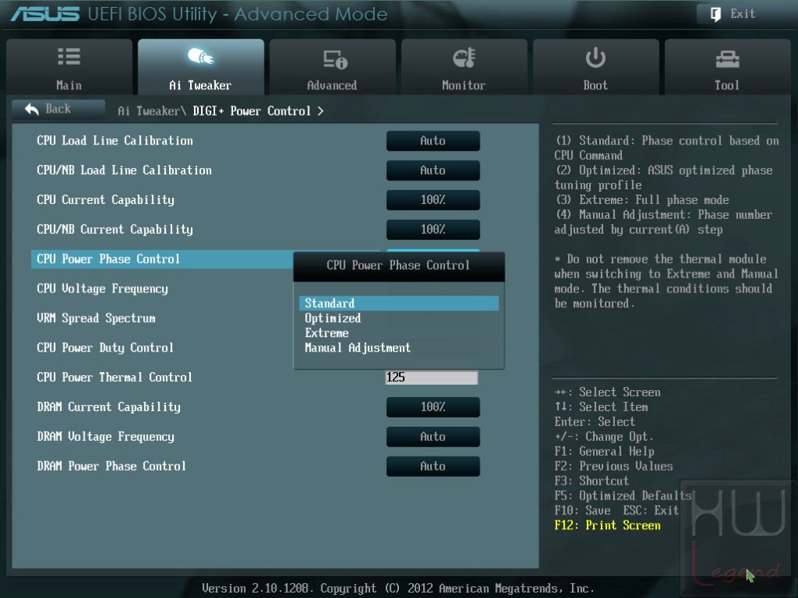Open DRAM Current Capability 100% dropdown
Viewport: 798px width, 598px height.
coord(433,407)
